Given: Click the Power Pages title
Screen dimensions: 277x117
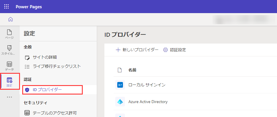Looking at the screenshot, I should 29,7.
